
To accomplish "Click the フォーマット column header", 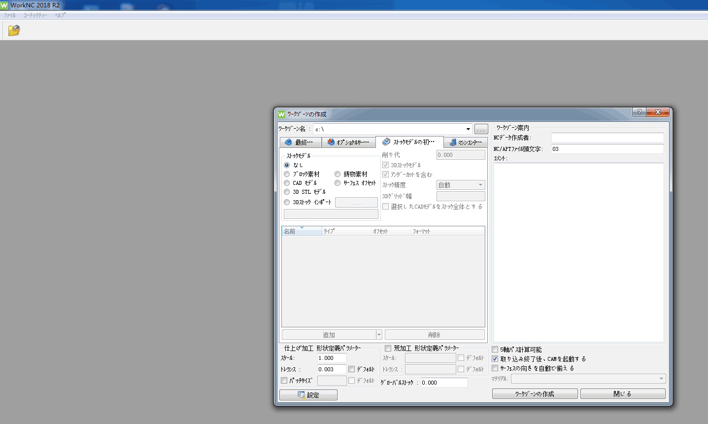I will (447, 231).
